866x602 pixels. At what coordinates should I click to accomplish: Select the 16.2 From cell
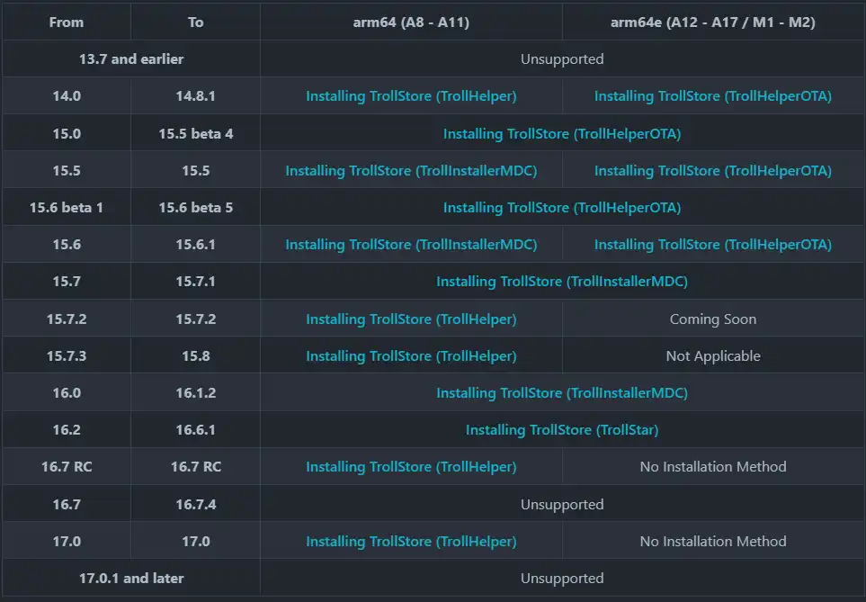(x=67, y=430)
